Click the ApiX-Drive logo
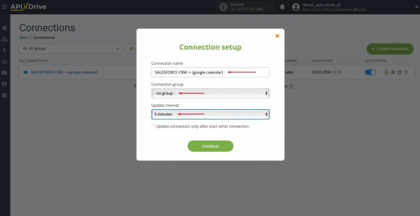420x216 pixels. 29,7
